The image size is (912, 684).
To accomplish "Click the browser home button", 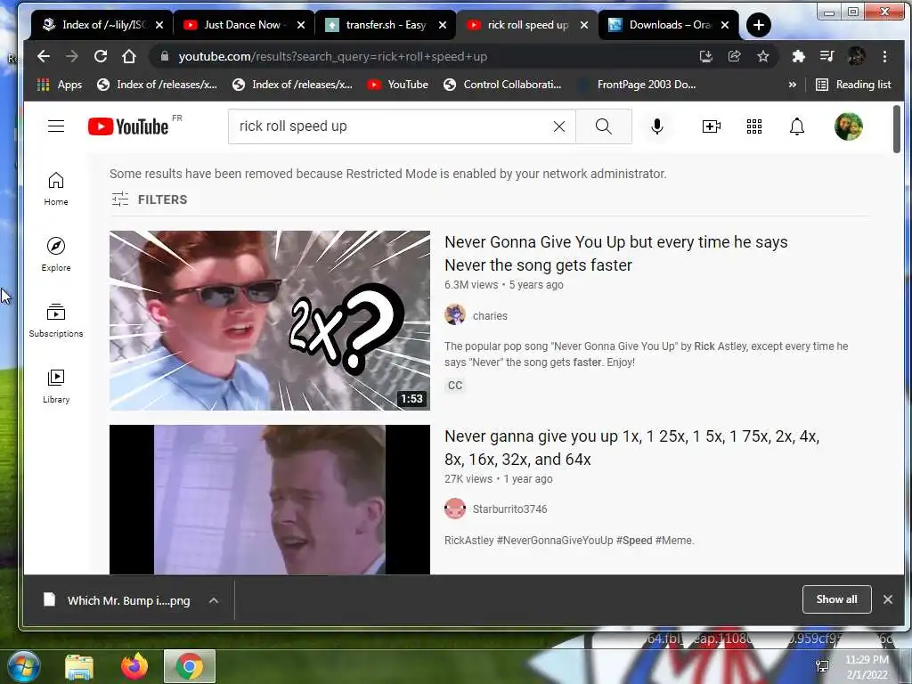I will 129,56.
